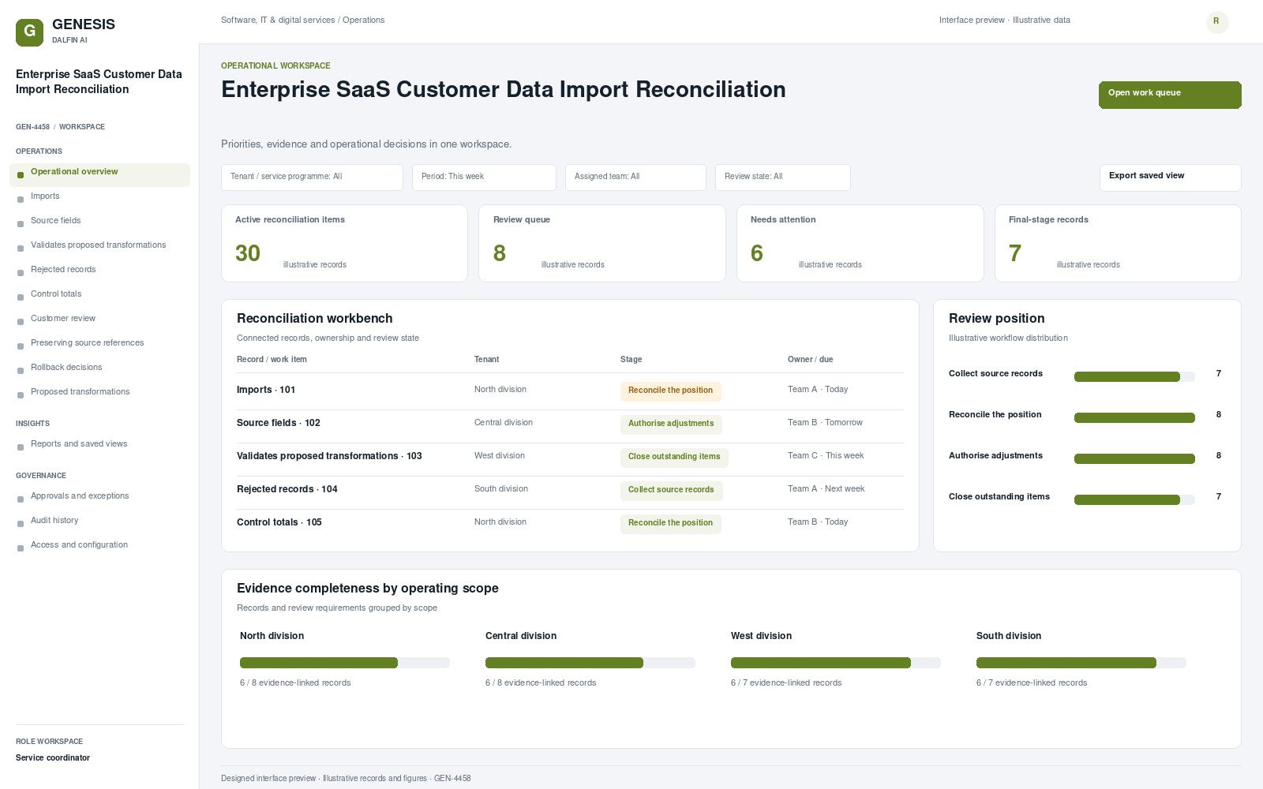
Task: Open the Review state filter
Action: (782, 178)
